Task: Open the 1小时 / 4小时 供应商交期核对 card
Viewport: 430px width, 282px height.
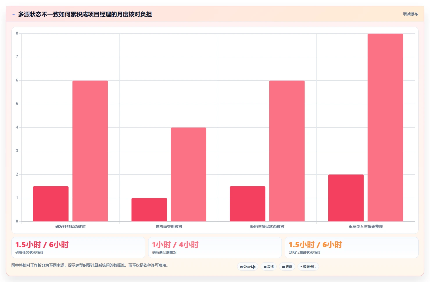Action: [215, 247]
